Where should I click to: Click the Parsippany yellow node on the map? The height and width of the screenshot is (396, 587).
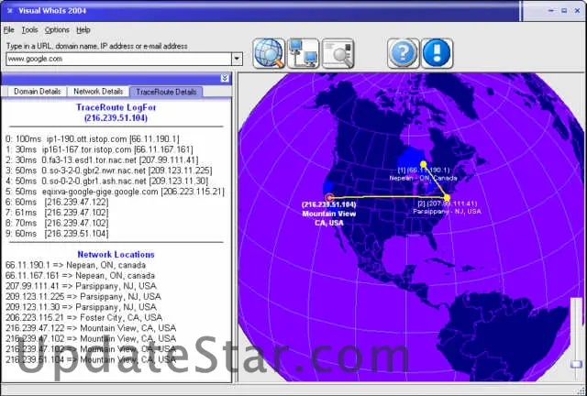(447, 197)
